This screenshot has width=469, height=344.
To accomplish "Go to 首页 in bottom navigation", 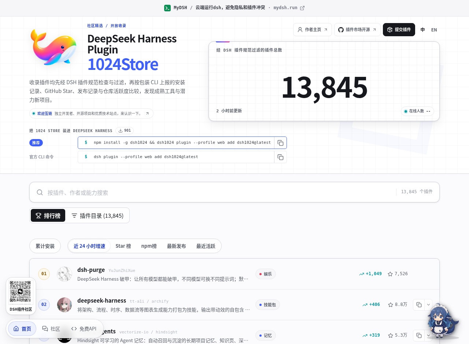I will (x=22, y=329).
